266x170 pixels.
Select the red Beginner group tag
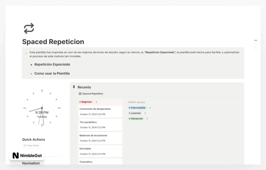(85, 102)
